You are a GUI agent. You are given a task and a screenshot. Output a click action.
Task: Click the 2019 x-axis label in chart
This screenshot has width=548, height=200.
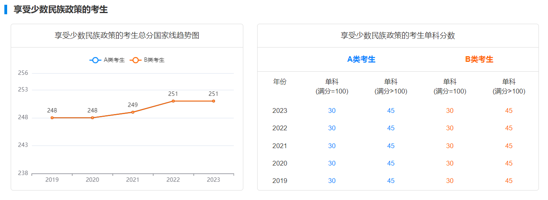pos(52,180)
